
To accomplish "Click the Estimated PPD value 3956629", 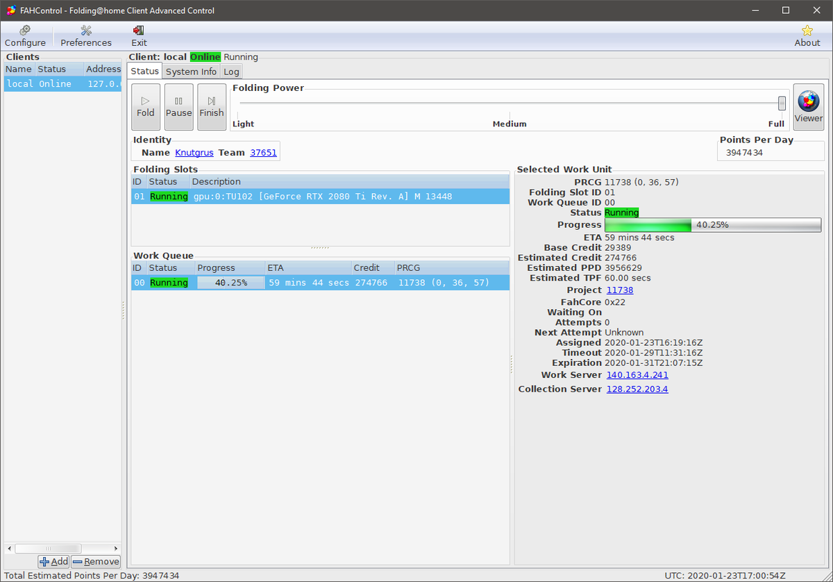I will tap(623, 268).
